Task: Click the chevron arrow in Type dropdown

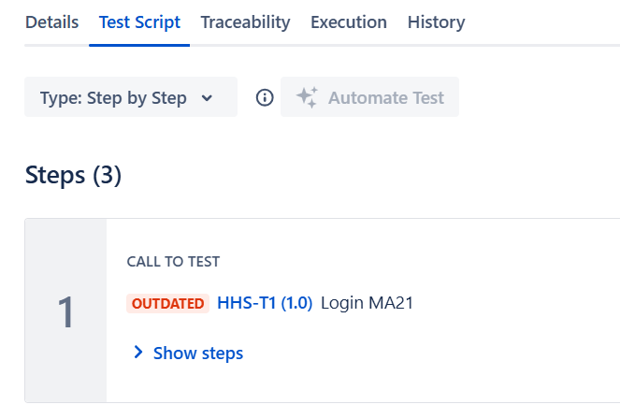Action: coord(208,97)
